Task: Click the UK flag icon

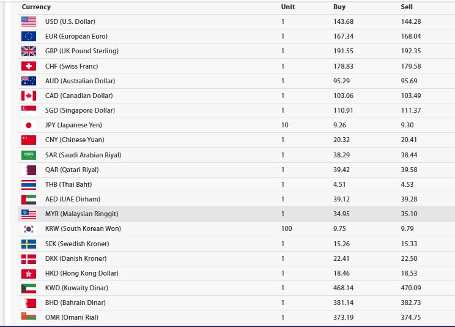Action: tap(29, 51)
